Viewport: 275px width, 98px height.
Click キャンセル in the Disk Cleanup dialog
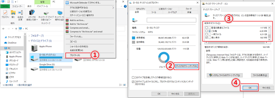tap(266, 88)
